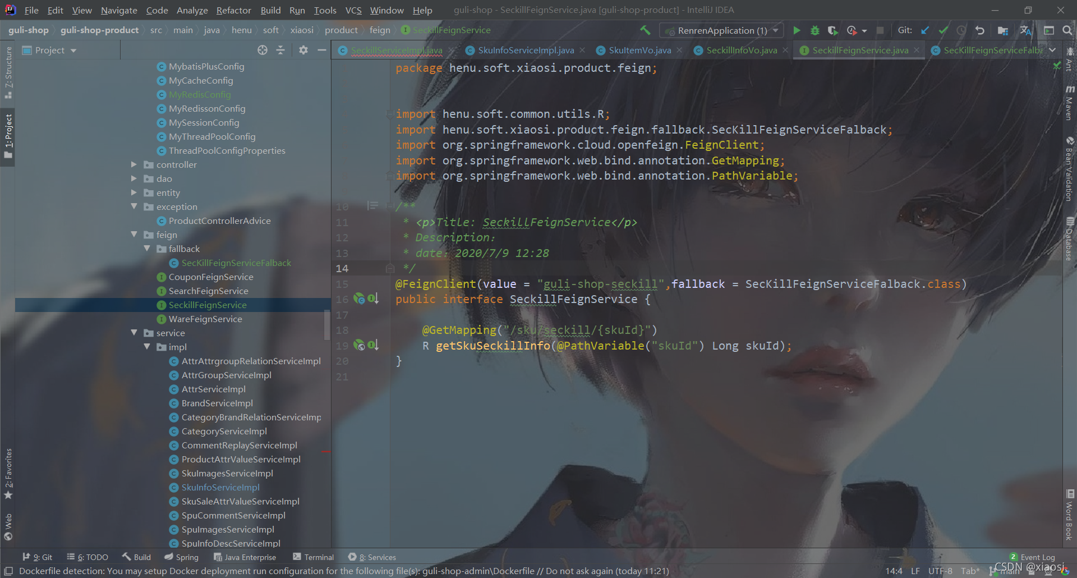Open the Event Log button
1077x578 pixels.
[1032, 557]
